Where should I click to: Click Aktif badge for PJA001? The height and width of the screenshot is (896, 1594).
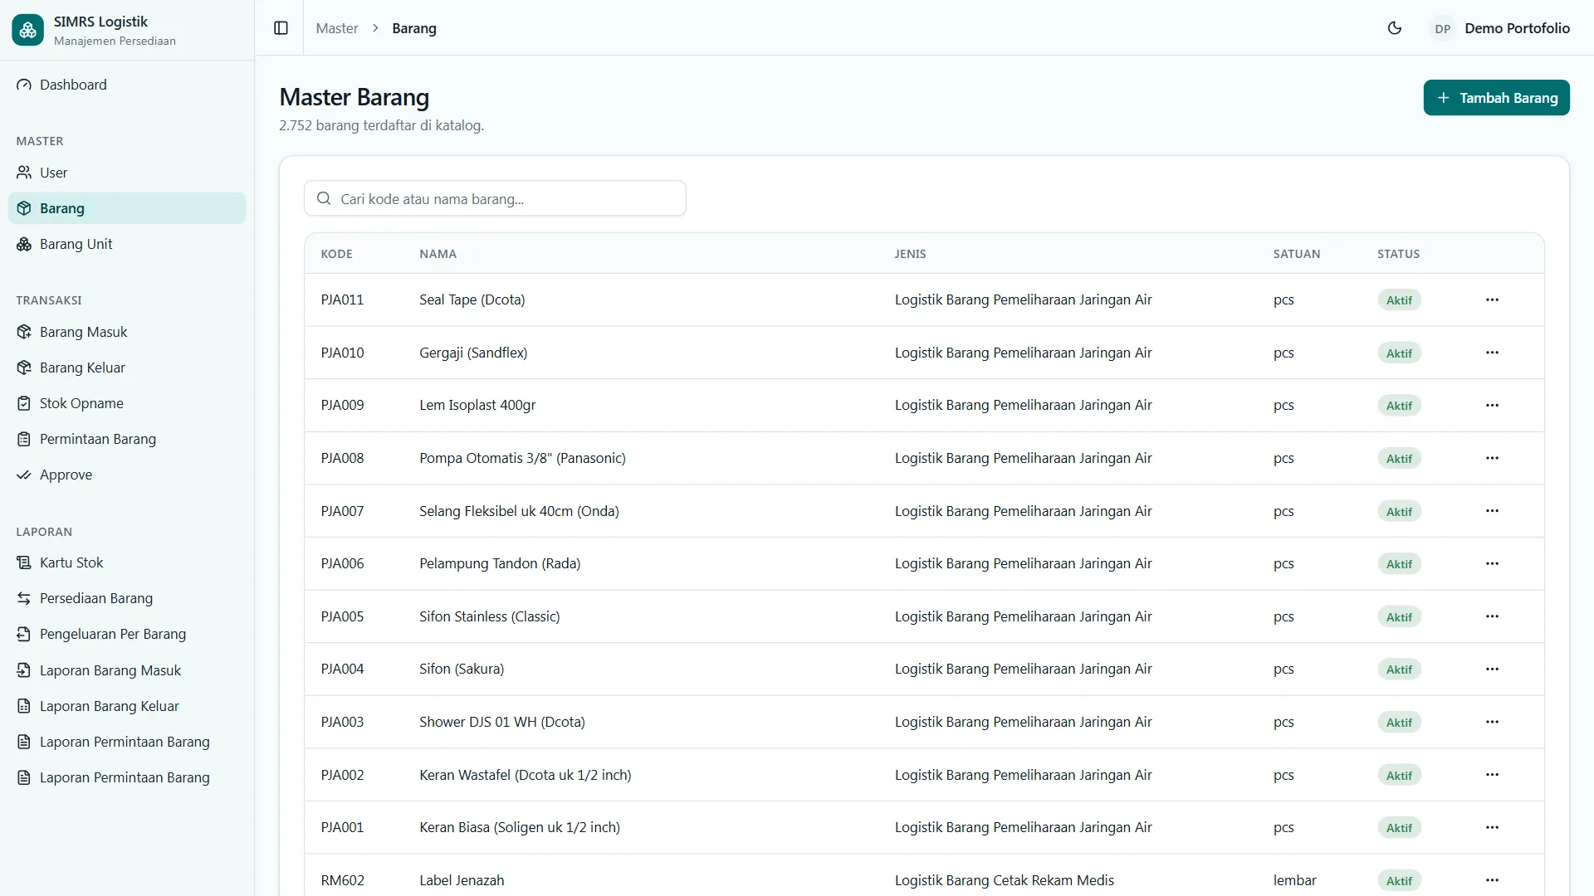pyautogui.click(x=1399, y=827)
